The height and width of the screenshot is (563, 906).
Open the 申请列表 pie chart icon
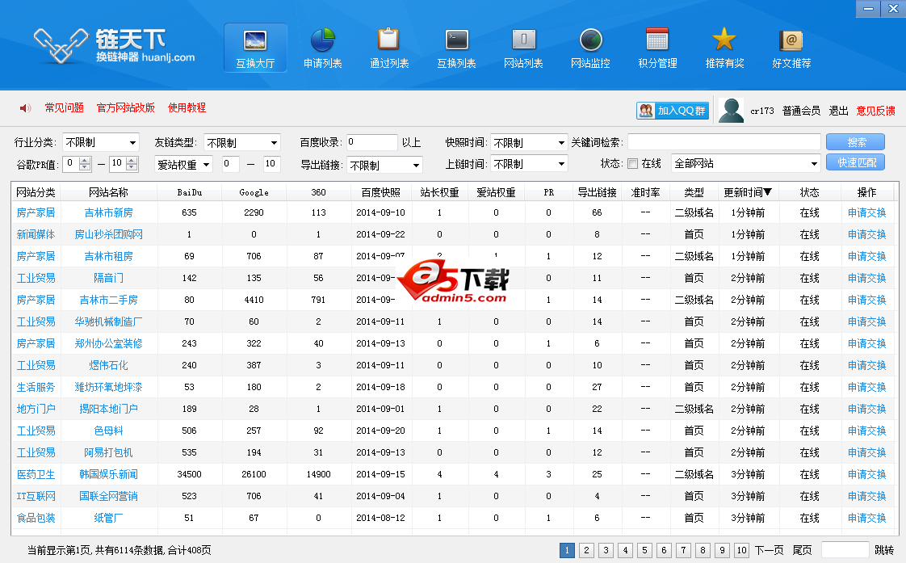point(322,40)
